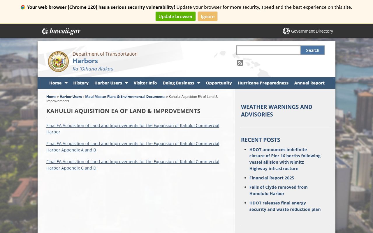
Task: Click the Home breadcrumb link
Action: click(51, 96)
